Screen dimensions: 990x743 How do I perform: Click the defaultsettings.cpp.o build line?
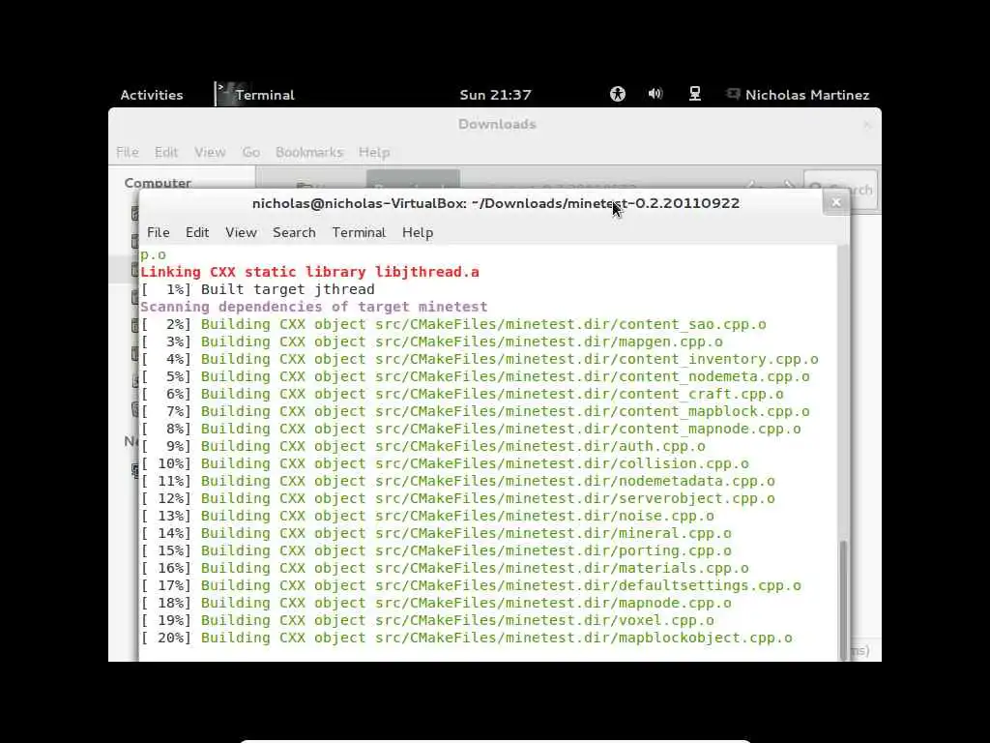(x=471, y=585)
